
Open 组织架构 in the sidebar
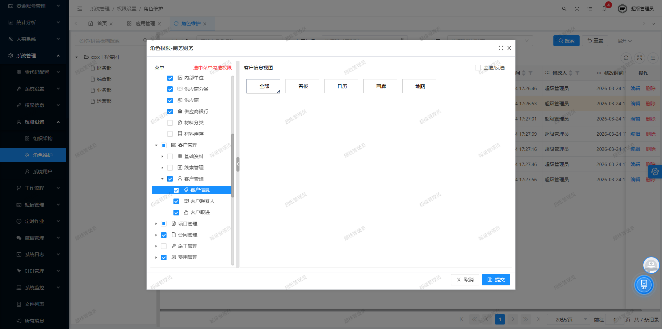tap(34, 138)
